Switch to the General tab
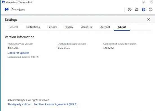Screen dimensions: 155x111 click(x=13, y=27)
